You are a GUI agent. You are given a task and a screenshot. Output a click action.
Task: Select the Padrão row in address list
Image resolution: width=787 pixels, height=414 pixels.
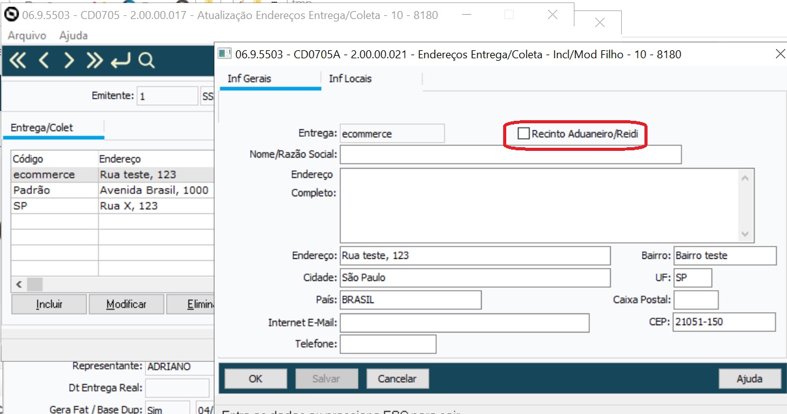(x=112, y=190)
